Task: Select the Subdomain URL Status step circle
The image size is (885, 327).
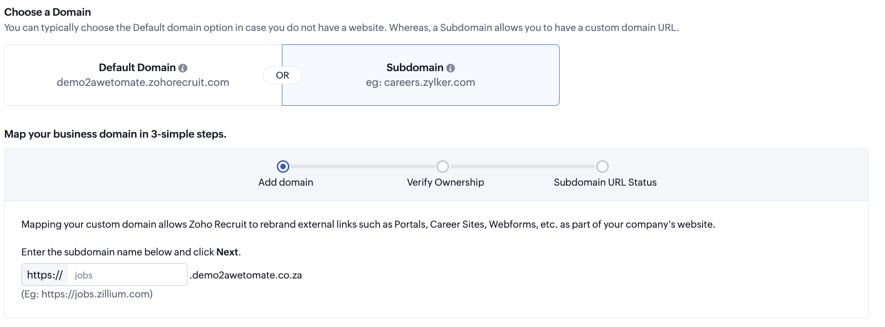Action: [x=602, y=166]
